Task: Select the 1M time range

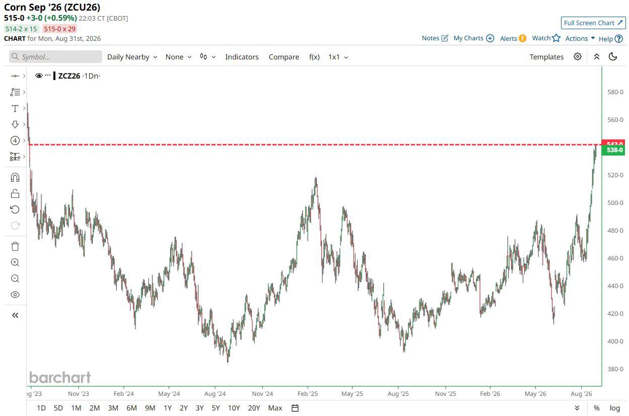Action: coord(76,408)
